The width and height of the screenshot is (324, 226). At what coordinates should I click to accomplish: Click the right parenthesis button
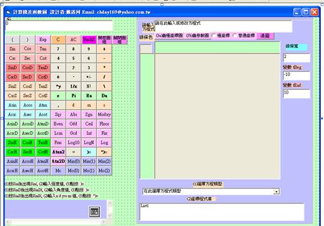[27, 39]
